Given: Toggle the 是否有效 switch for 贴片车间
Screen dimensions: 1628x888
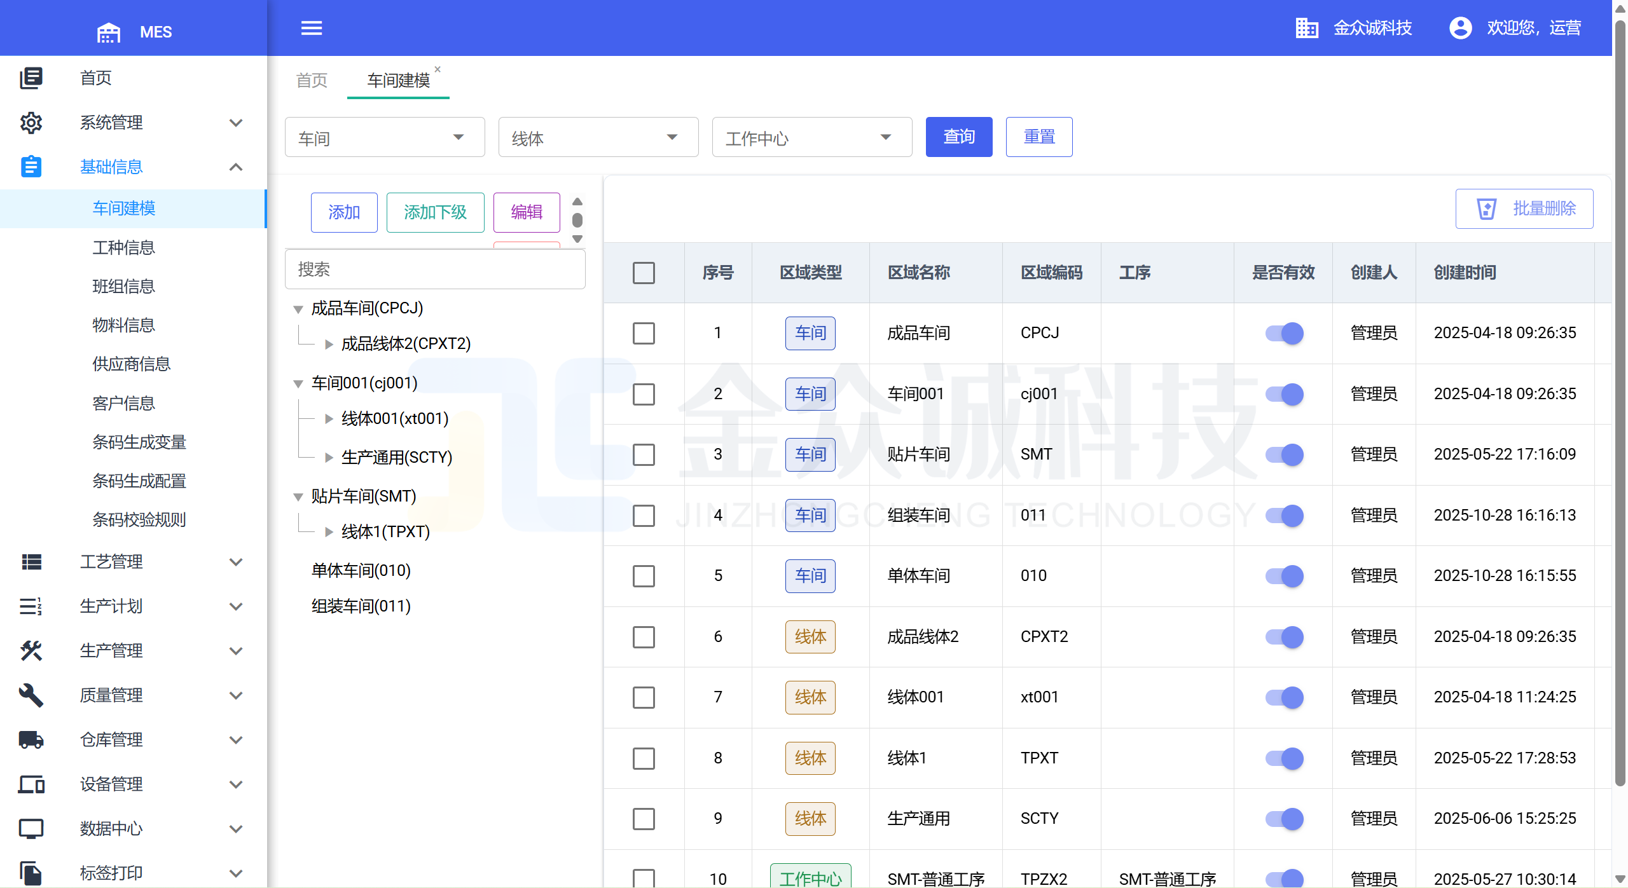Looking at the screenshot, I should coord(1284,454).
